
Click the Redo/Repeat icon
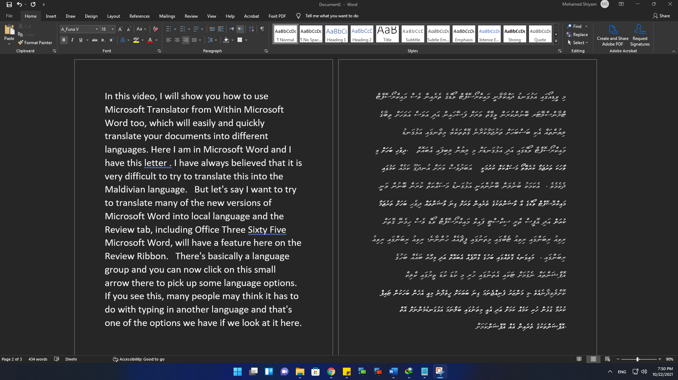pos(33,5)
